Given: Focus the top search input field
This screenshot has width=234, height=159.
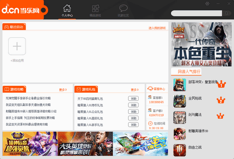Looking at the screenshot, I should click(197, 13).
